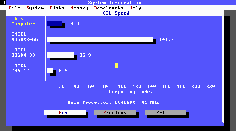Click the 100 axis tick label
Screen dimensions: 236x131
click(x=122, y=86)
